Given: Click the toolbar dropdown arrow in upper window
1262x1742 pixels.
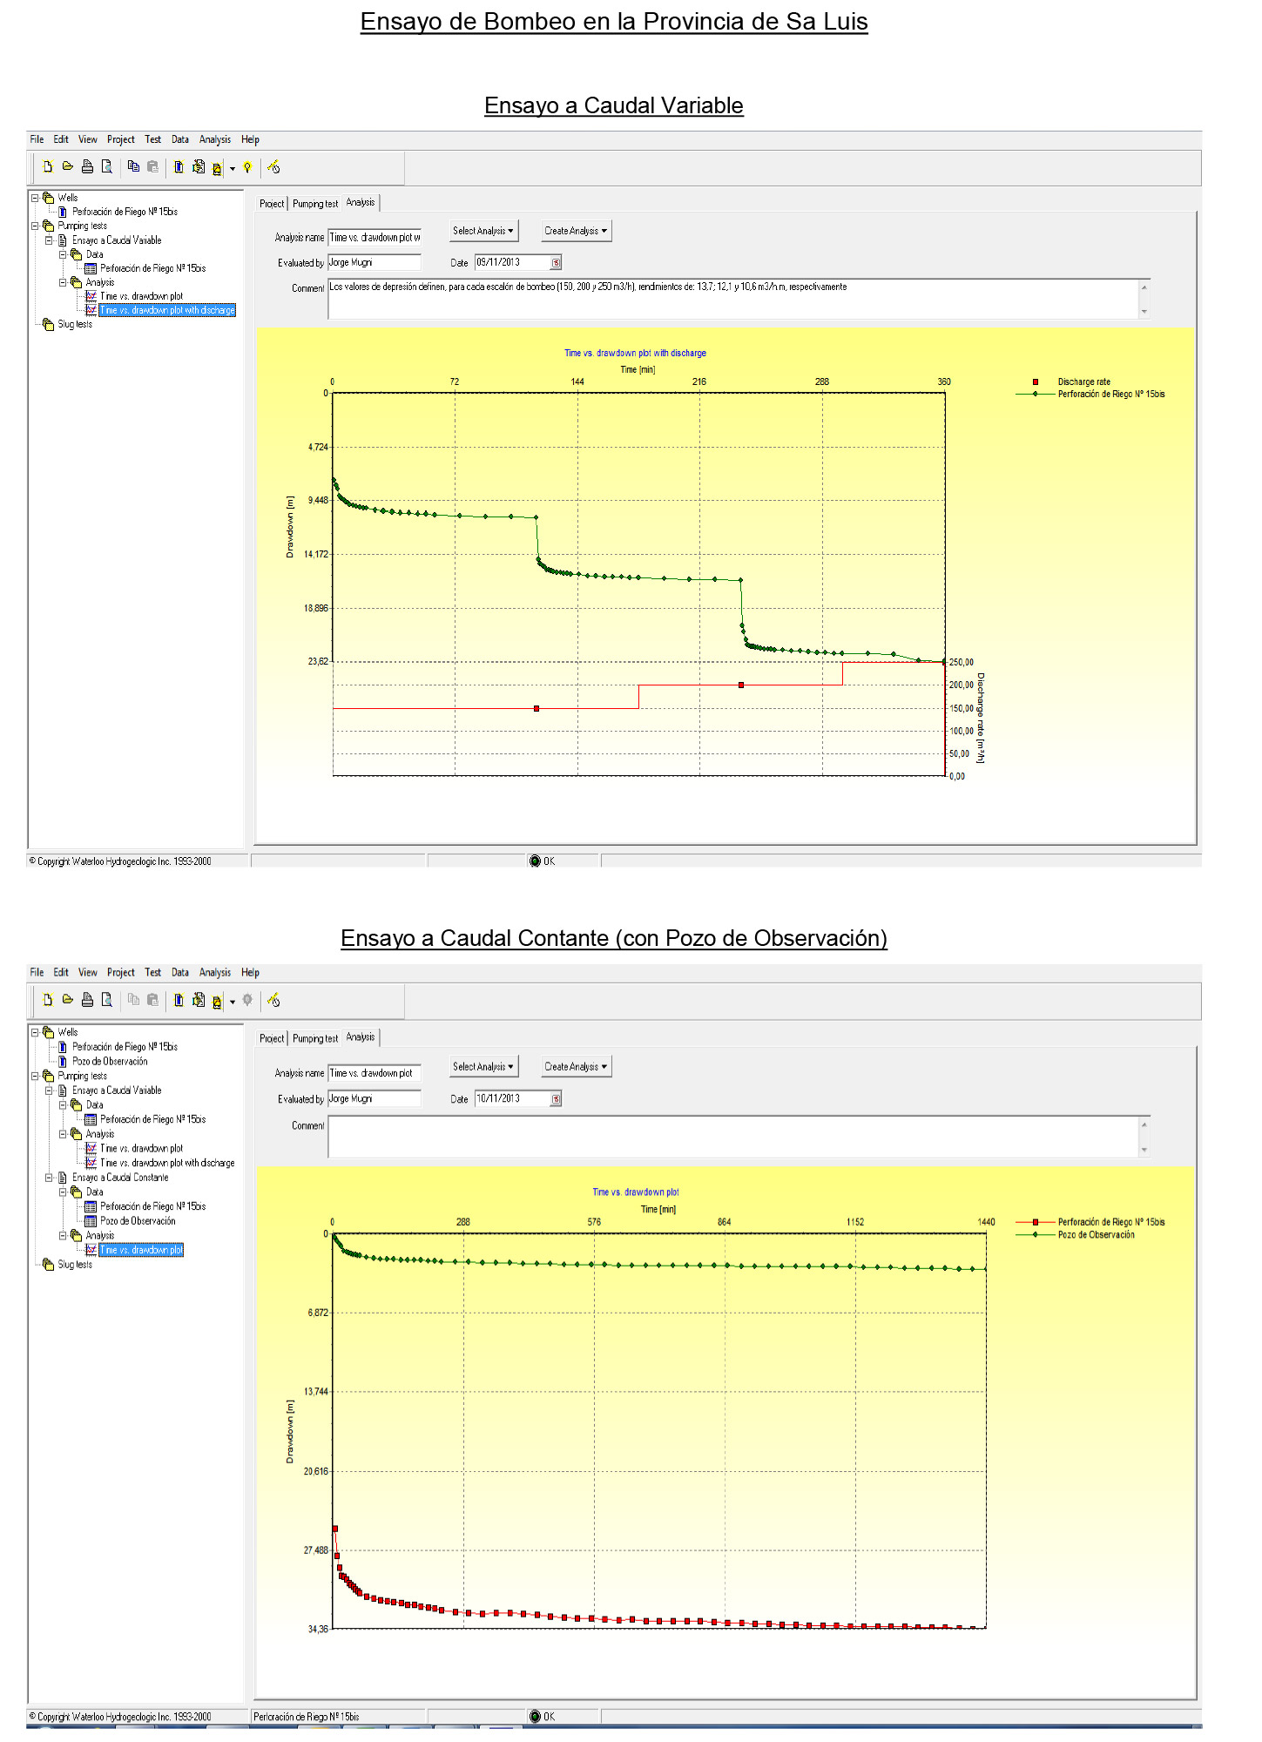Looking at the screenshot, I should point(233,169).
